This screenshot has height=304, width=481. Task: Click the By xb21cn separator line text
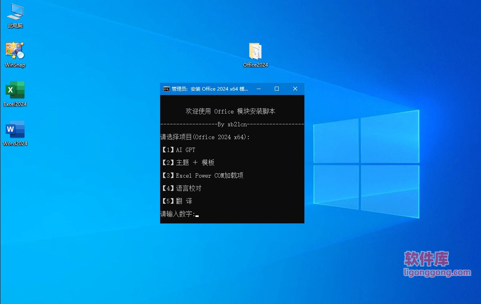[x=232, y=124]
